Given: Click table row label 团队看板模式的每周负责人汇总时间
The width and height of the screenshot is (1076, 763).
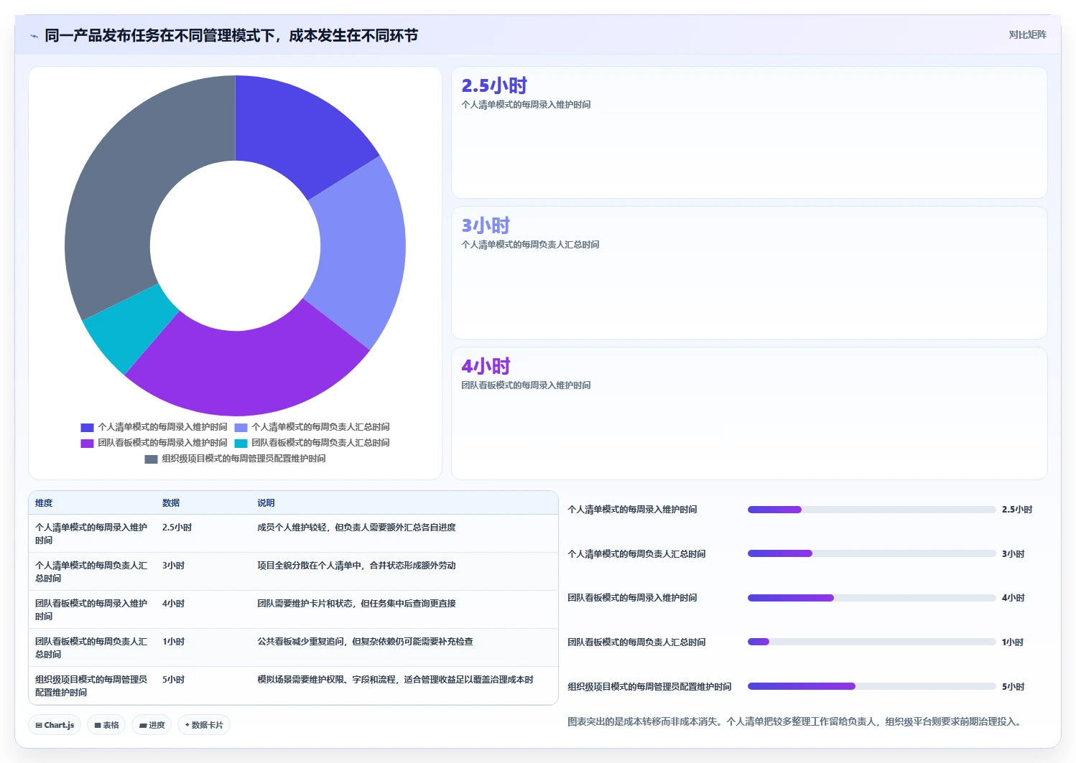Looking at the screenshot, I should [x=91, y=648].
